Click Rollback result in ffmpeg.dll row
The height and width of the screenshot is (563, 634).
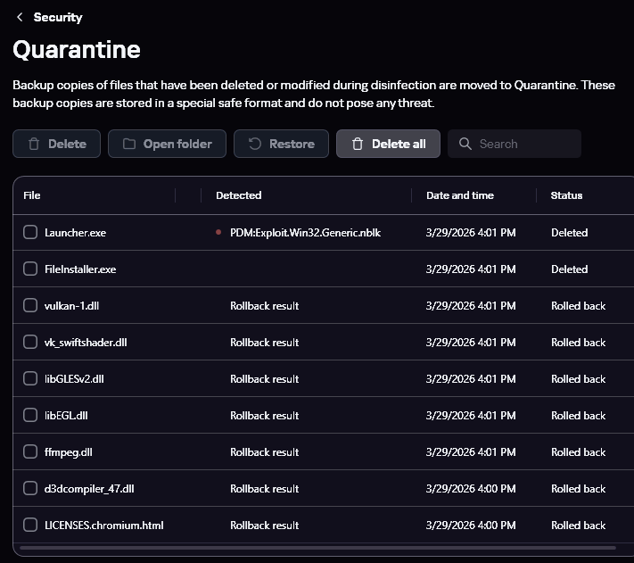pos(265,452)
